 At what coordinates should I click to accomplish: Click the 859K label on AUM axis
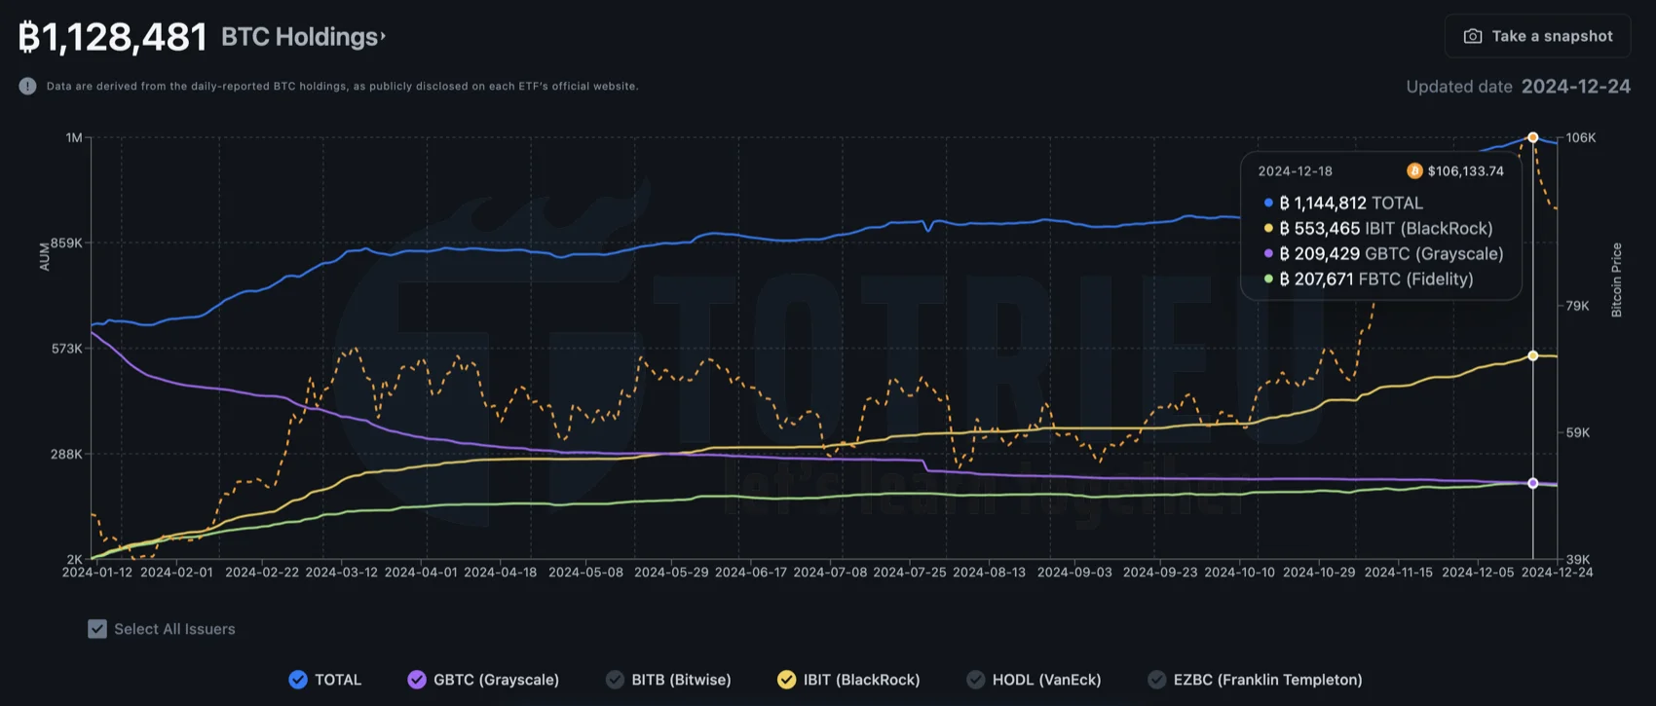point(66,242)
